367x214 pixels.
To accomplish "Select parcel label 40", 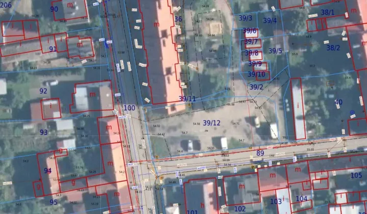I will 338,102.
